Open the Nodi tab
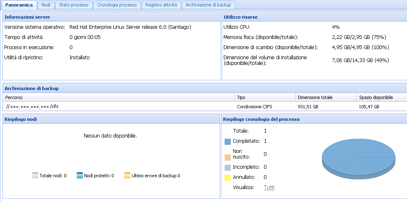Viewport: 407px width, 202px height. coord(46,5)
